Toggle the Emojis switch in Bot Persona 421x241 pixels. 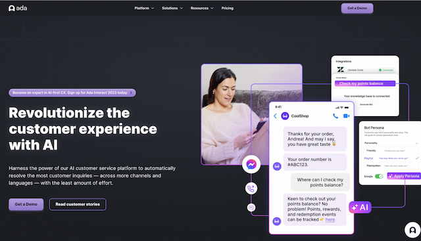click(x=379, y=176)
